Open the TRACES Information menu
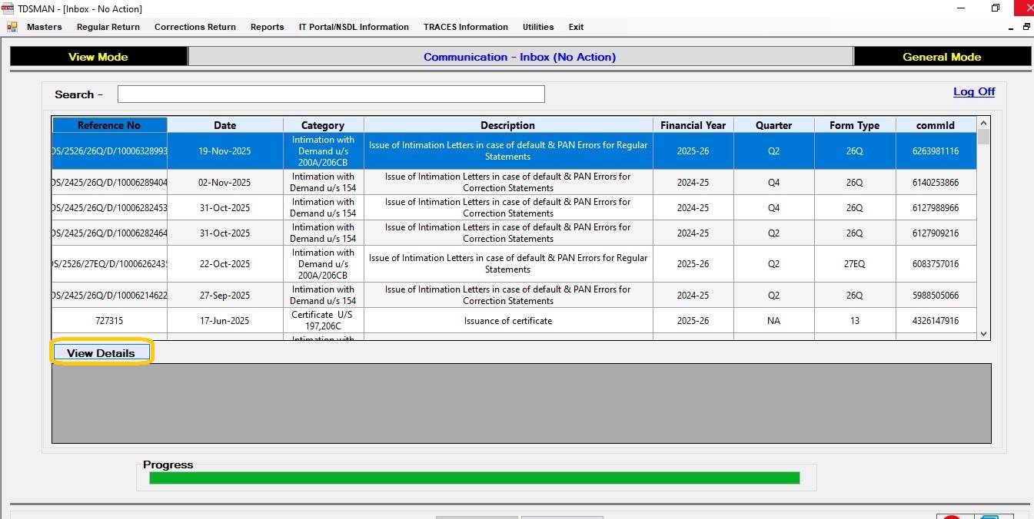Image resolution: width=1034 pixels, height=519 pixels. (x=465, y=27)
